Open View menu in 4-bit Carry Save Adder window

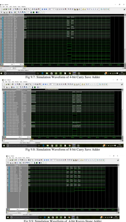click(x=7, y=7)
